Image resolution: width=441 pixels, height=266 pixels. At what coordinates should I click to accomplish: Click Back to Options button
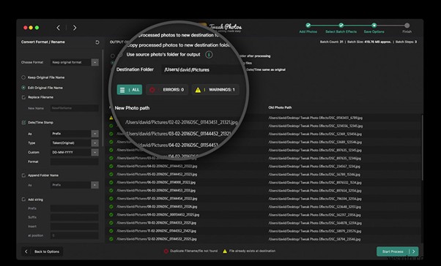tap(42, 251)
